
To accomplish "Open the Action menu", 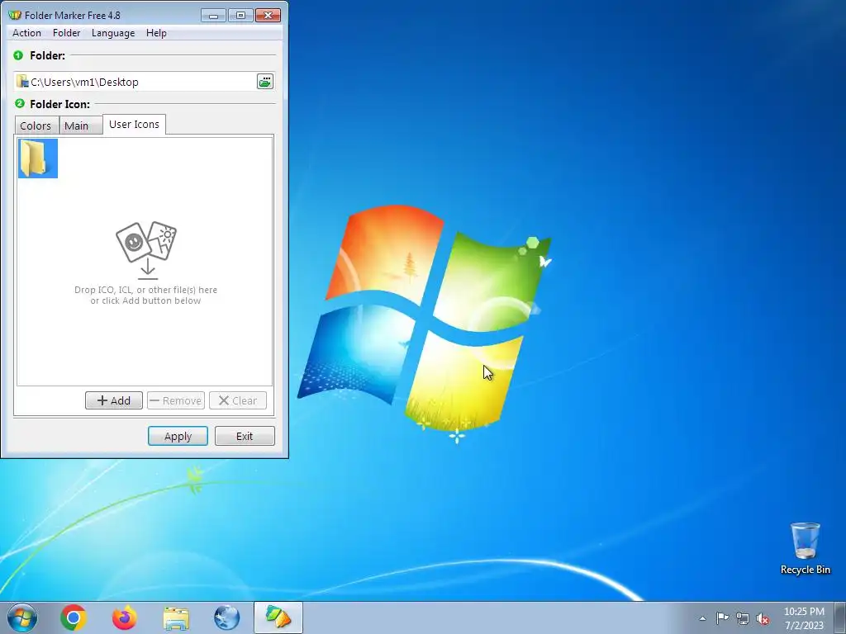I will (26, 33).
